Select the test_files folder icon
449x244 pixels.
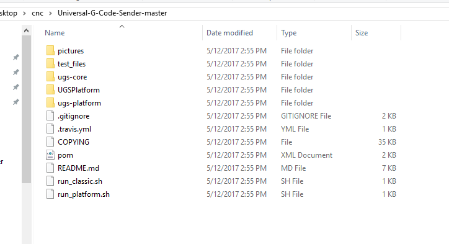(x=50, y=64)
